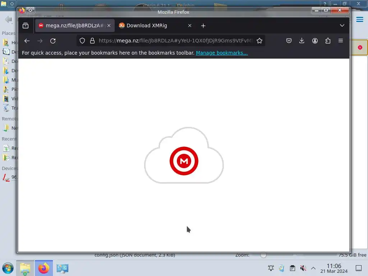Open Firefox hamburger application menu

point(341,41)
